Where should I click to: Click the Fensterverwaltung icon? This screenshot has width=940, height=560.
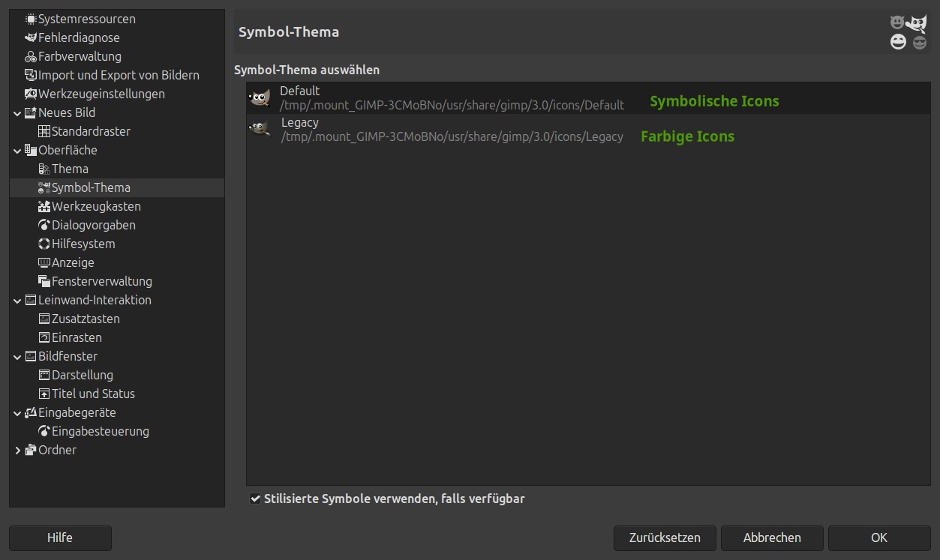point(44,281)
